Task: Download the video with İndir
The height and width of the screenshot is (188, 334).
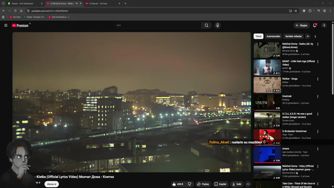Action: (x=237, y=184)
